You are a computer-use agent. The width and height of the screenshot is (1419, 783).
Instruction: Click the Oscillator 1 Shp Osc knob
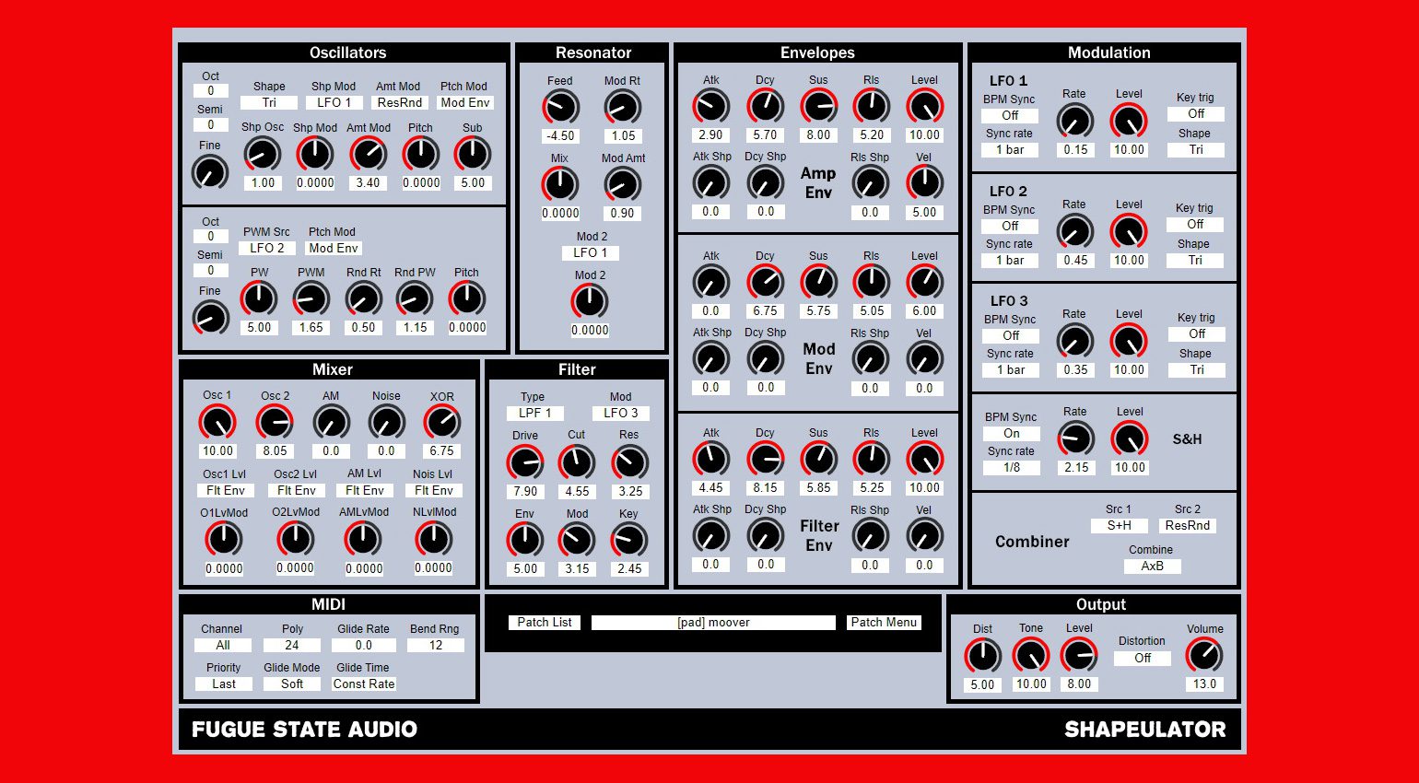click(263, 154)
